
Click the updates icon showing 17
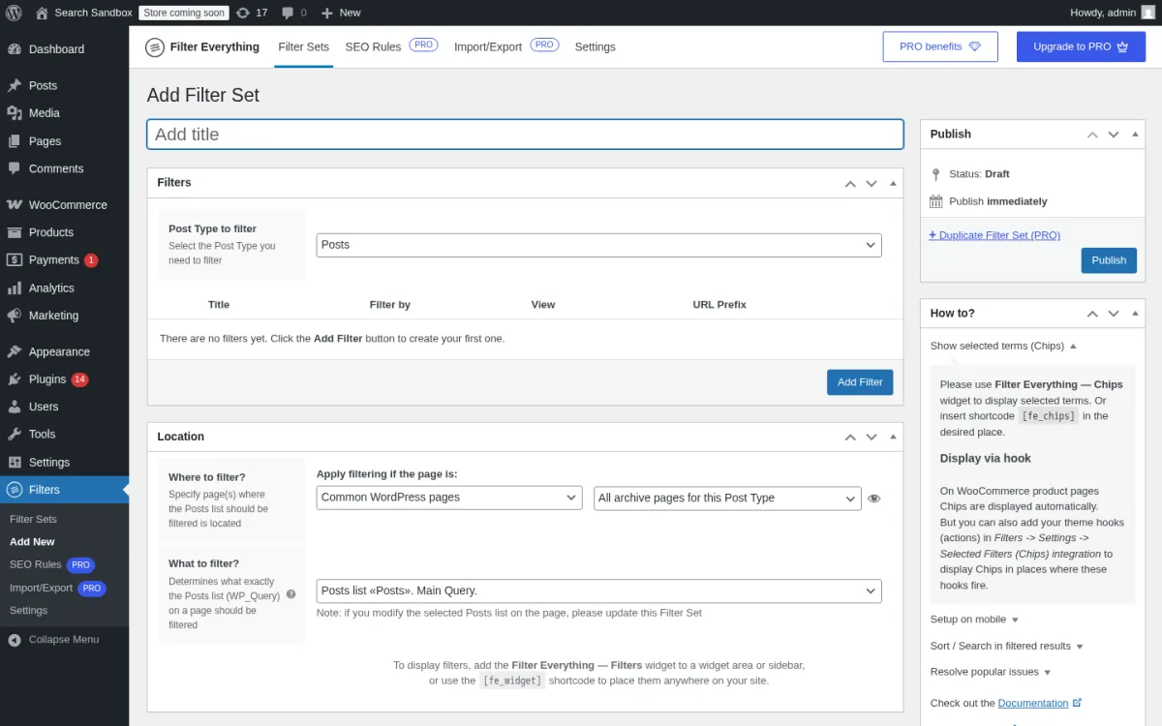point(242,13)
